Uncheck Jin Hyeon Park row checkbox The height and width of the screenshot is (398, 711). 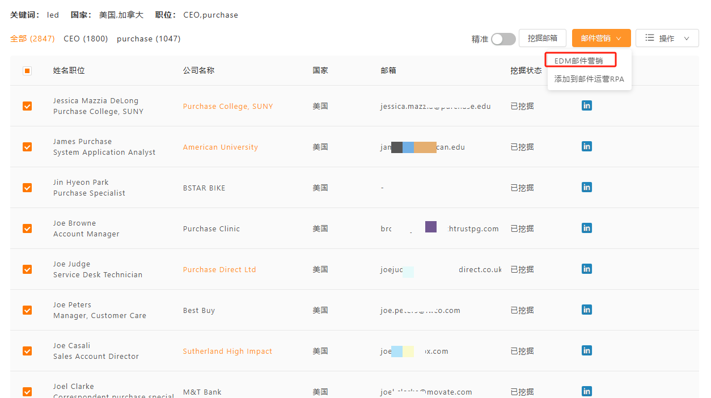point(27,188)
